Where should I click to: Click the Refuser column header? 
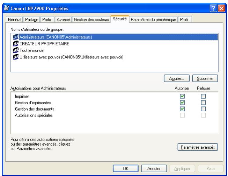pos(204,88)
